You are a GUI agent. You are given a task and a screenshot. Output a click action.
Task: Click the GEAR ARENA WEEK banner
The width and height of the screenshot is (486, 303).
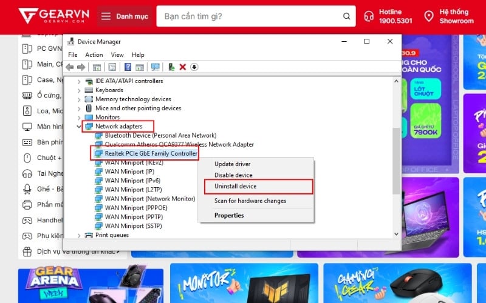coord(91,286)
